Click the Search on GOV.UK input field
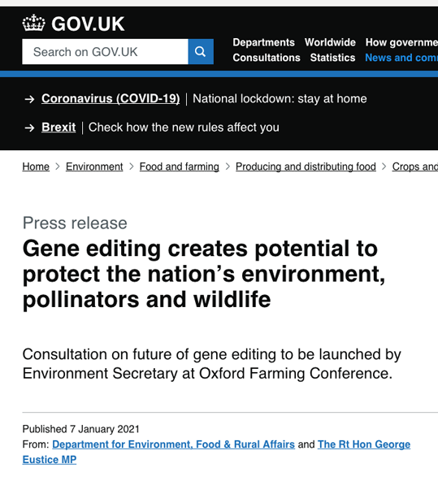 [105, 51]
